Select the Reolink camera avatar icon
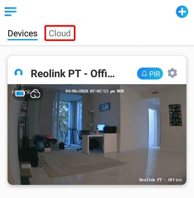This screenshot has height=198, width=194. 19,73
